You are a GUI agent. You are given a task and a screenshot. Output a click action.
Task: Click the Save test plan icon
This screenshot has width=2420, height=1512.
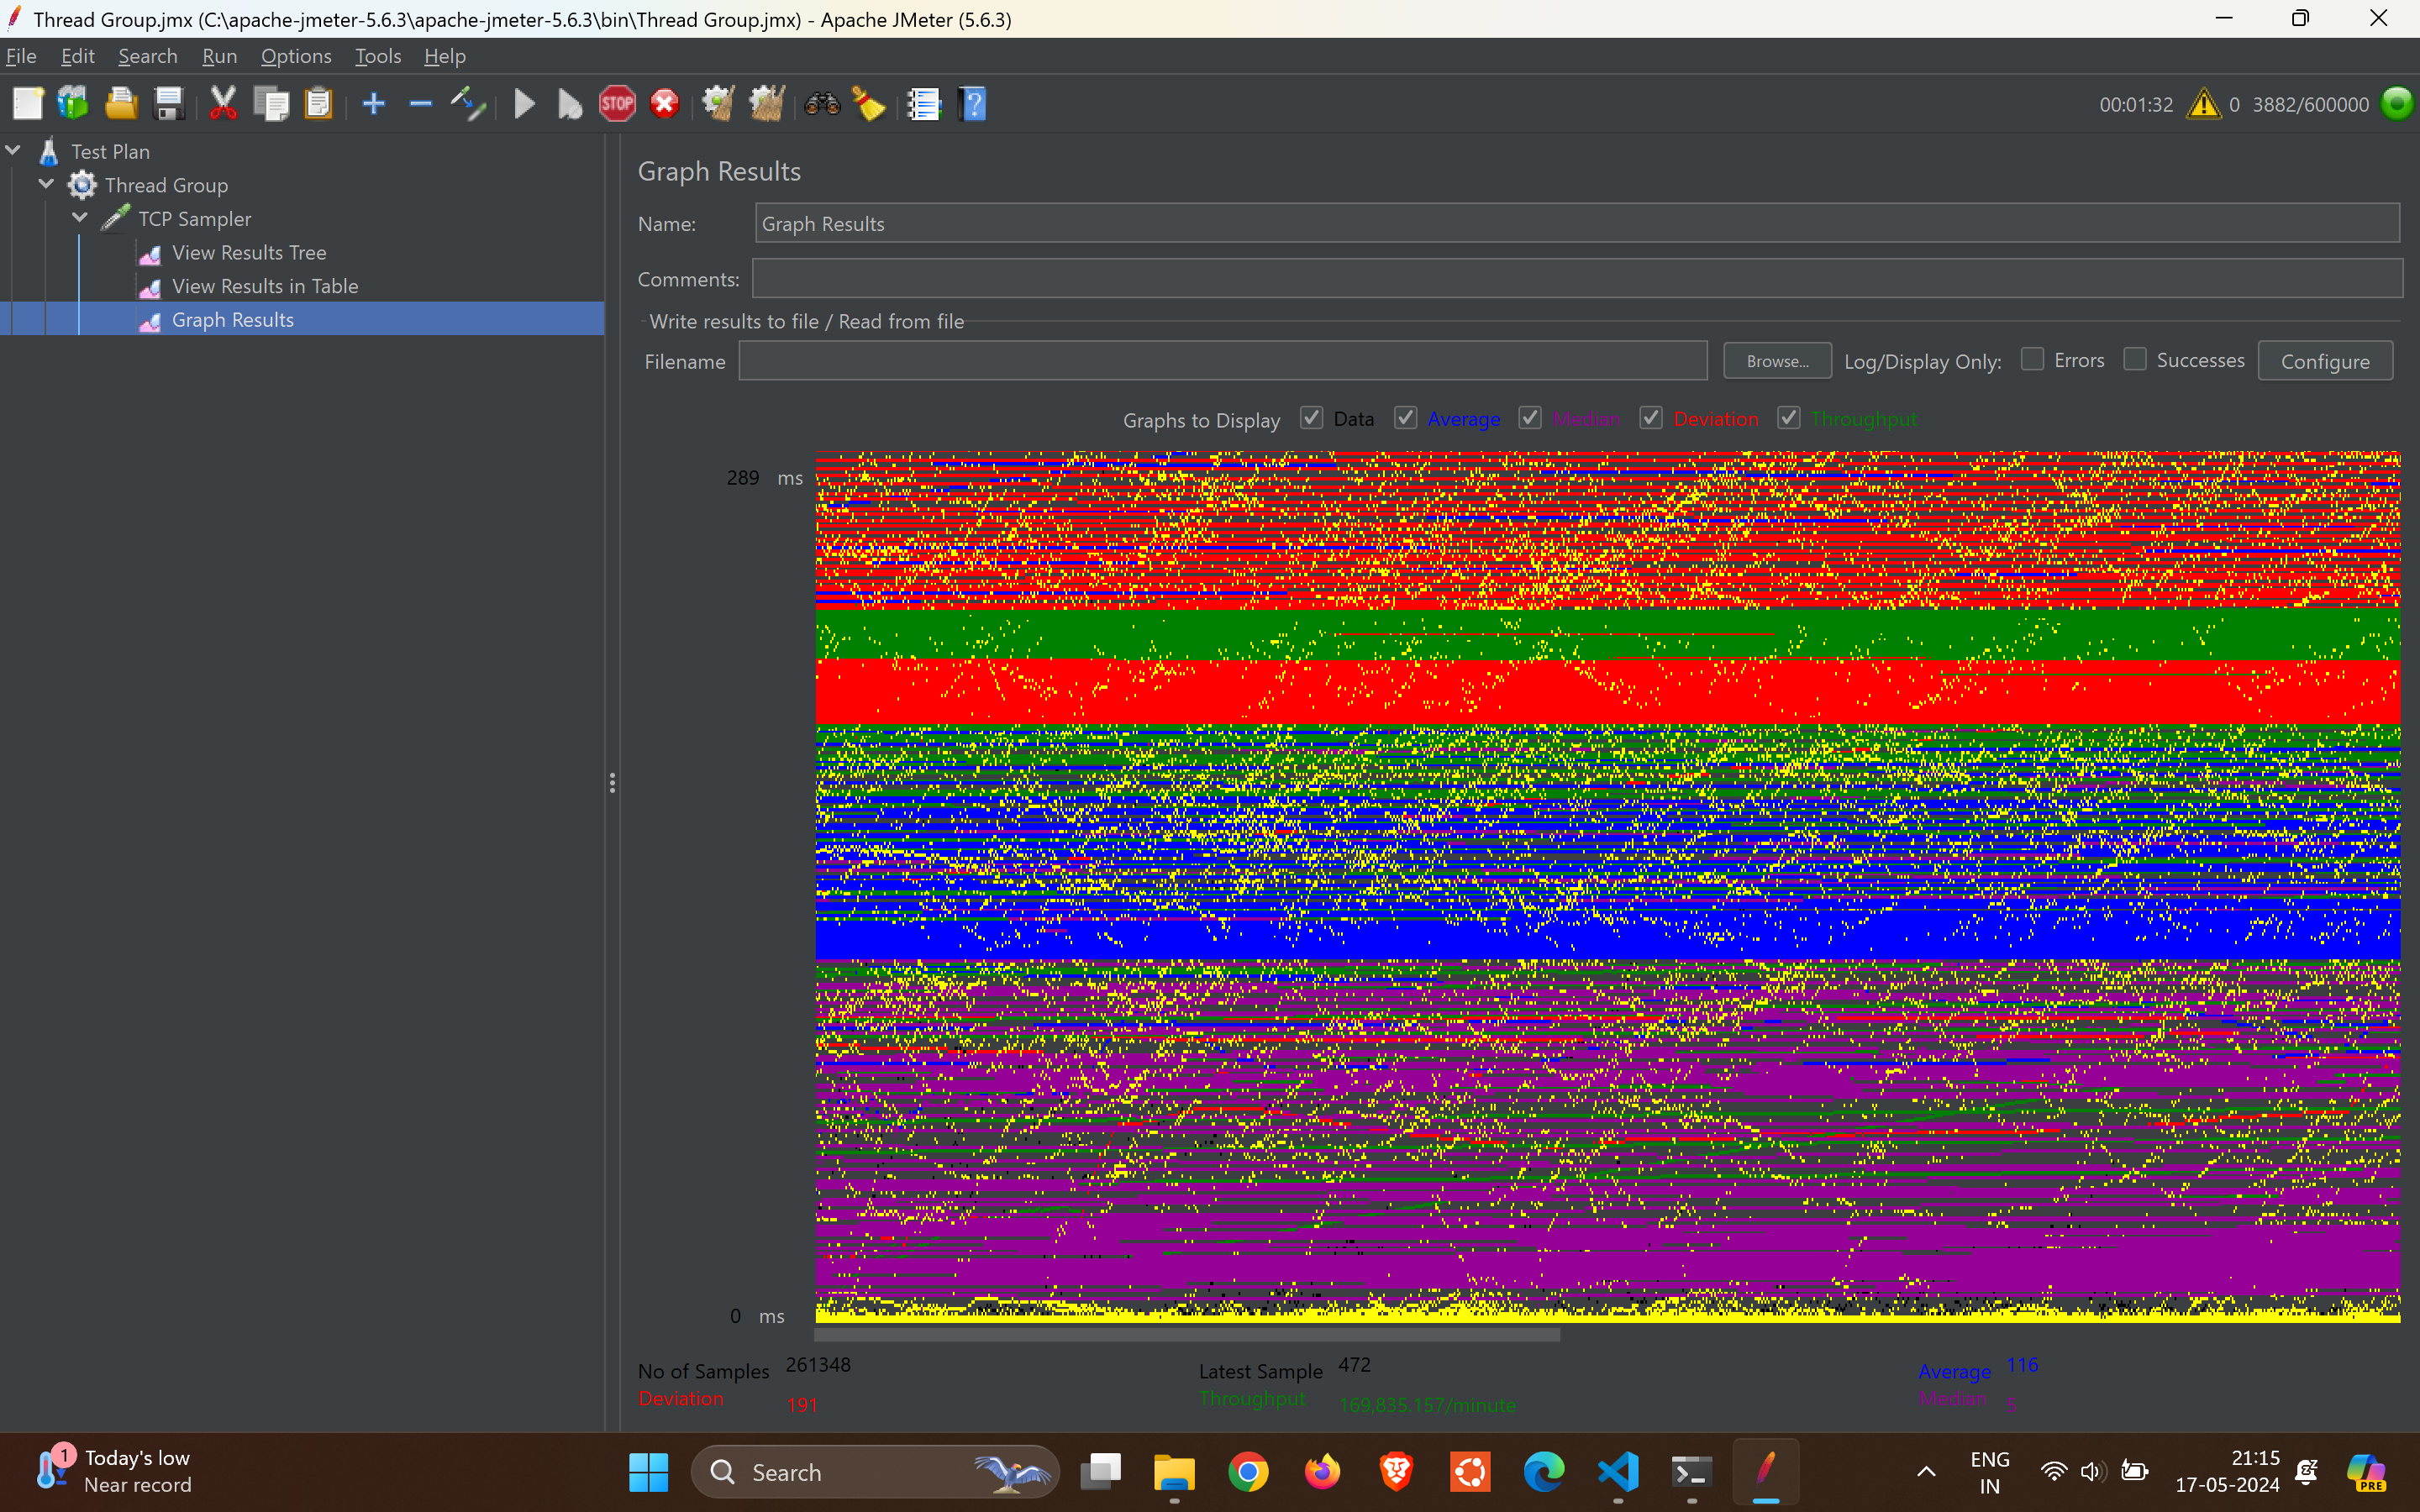point(169,104)
